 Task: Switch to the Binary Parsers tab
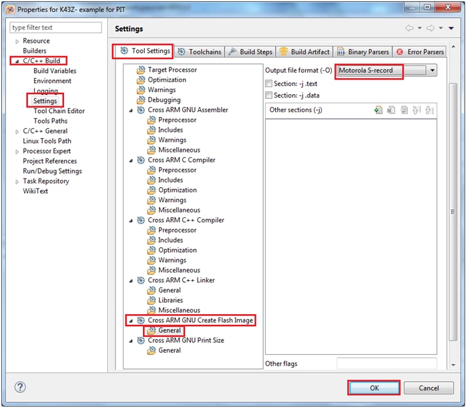click(x=363, y=51)
